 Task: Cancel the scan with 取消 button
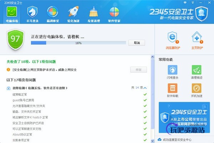tap(137, 43)
